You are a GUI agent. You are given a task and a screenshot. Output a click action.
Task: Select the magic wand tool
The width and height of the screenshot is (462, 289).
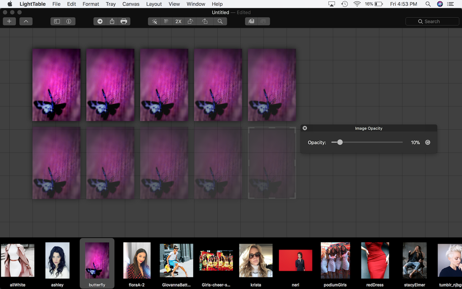pos(154,21)
